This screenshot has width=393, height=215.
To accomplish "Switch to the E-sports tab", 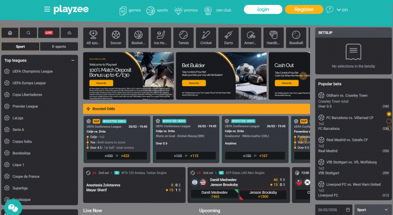I will click(x=59, y=46).
